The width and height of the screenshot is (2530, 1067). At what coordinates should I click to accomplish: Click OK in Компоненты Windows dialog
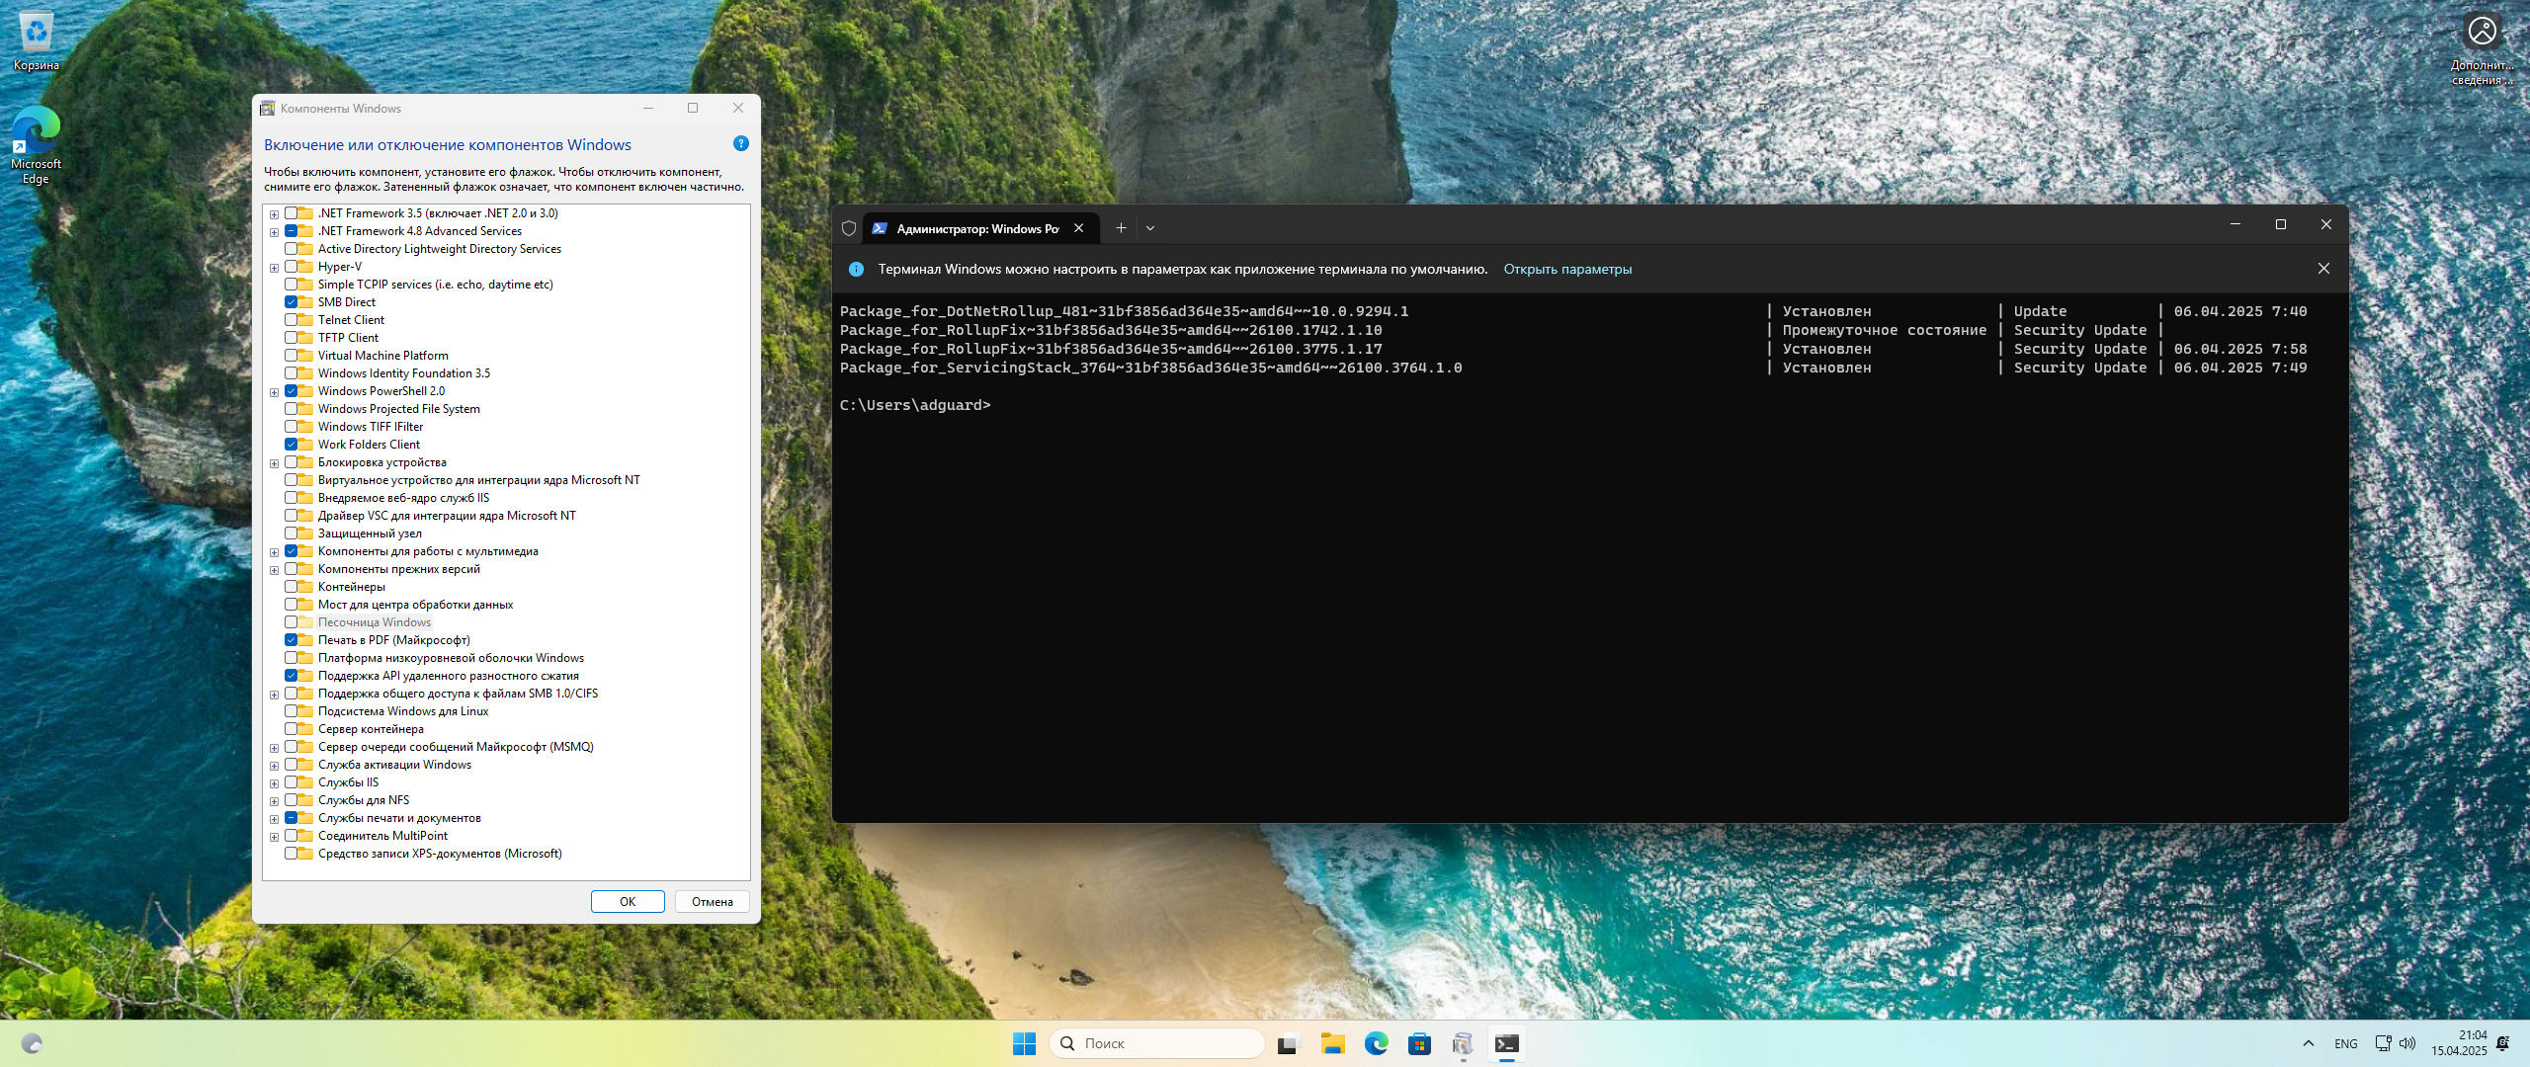click(628, 901)
